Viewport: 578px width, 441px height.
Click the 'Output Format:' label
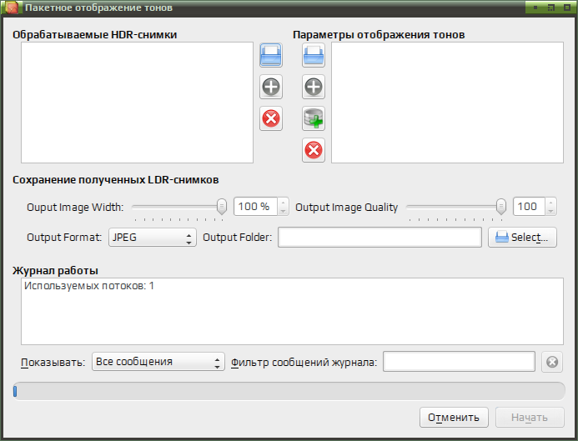(64, 238)
